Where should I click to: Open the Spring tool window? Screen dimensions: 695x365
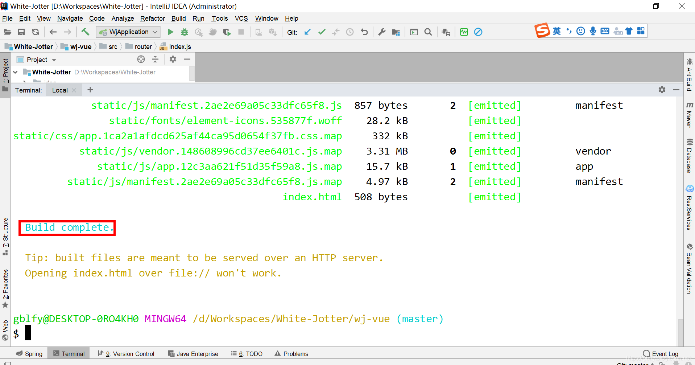click(x=29, y=354)
